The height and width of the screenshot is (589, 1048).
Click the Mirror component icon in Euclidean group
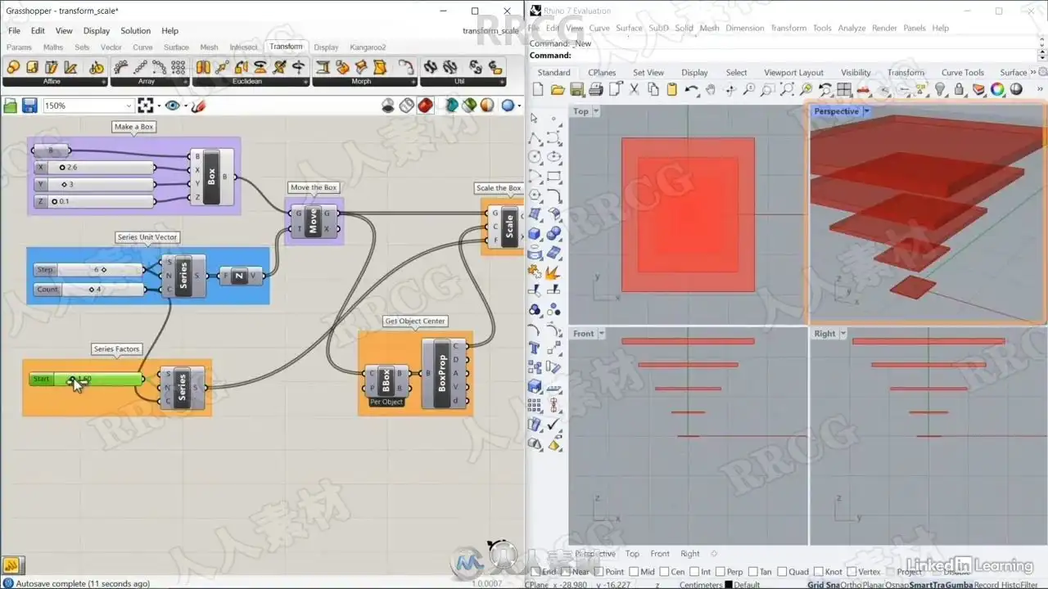tap(203, 67)
